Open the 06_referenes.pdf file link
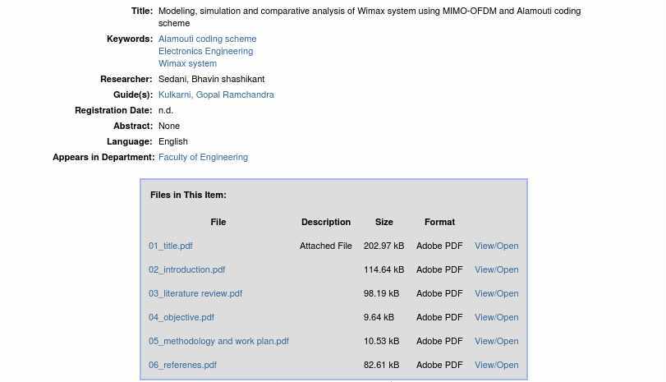This screenshot has height=382, width=666. coord(182,365)
